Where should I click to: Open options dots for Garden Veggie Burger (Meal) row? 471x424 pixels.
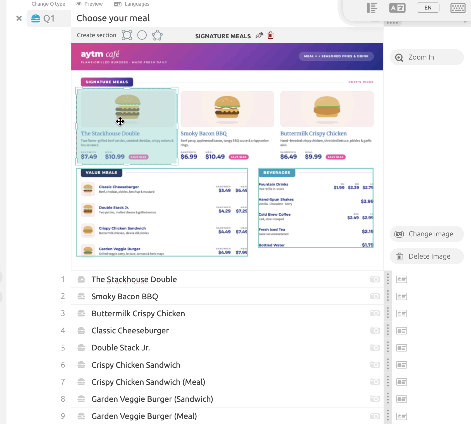coord(388,416)
